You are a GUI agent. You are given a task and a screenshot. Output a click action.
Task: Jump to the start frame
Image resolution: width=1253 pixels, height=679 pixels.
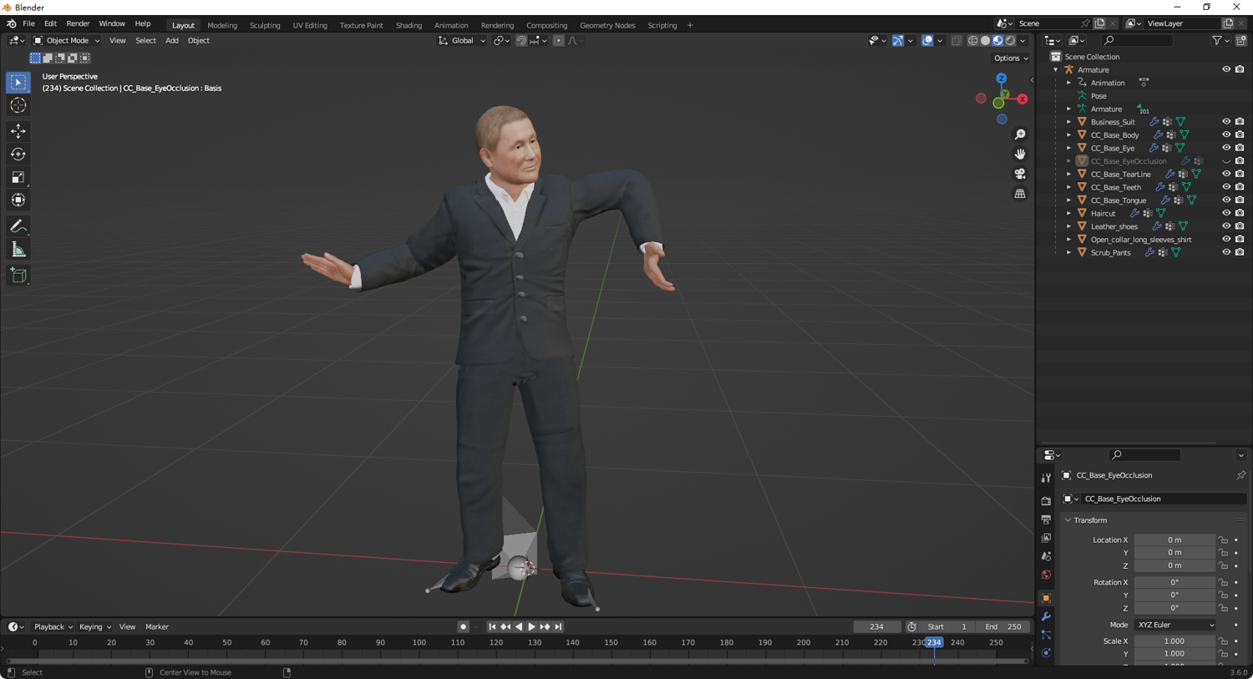coord(492,626)
